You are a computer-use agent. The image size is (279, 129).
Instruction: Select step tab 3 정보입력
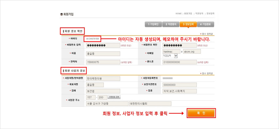[188, 24]
